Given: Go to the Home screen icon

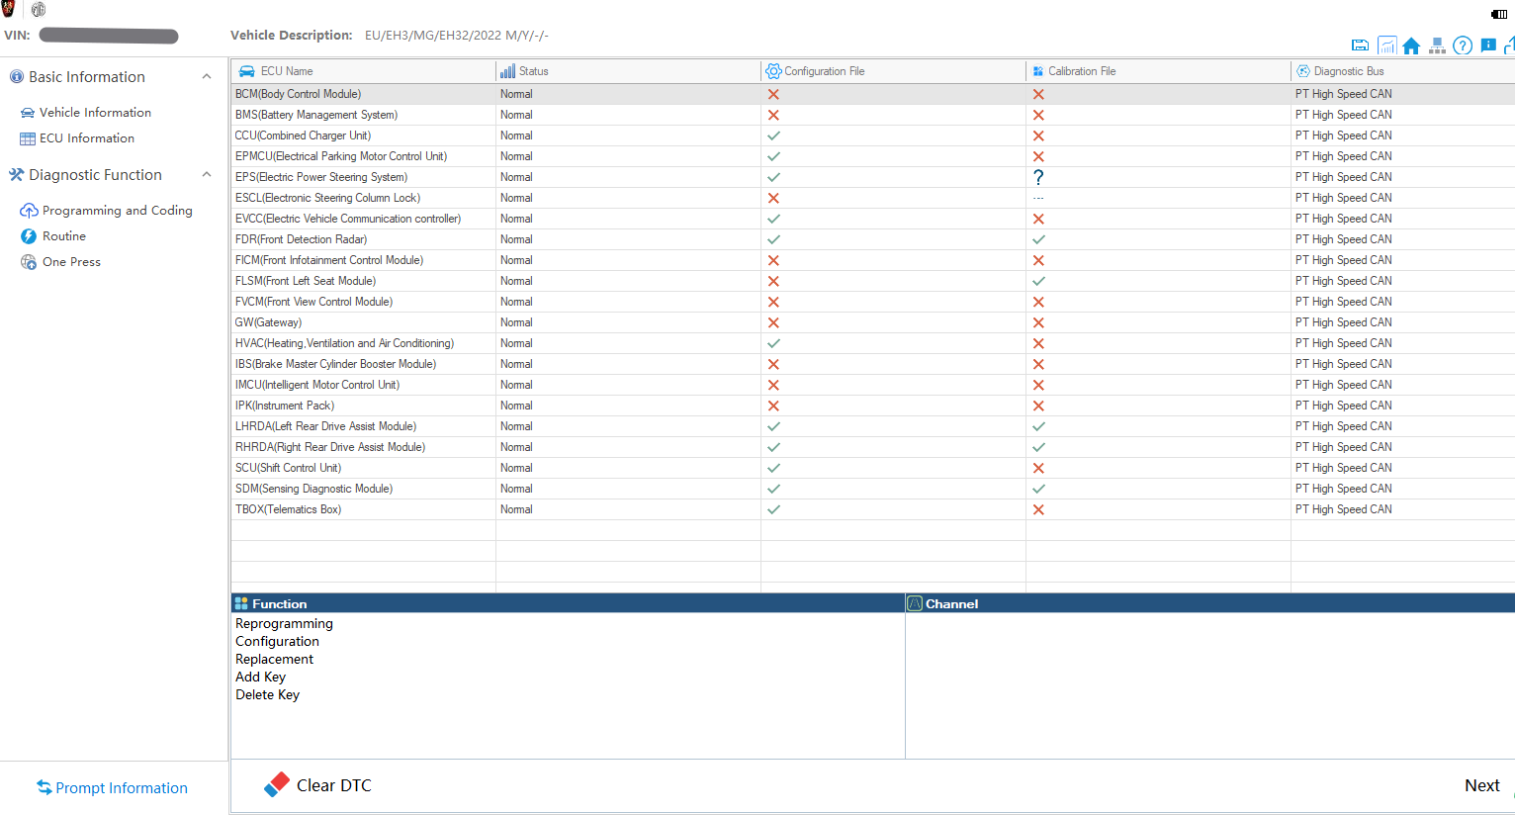Looking at the screenshot, I should [x=1411, y=45].
